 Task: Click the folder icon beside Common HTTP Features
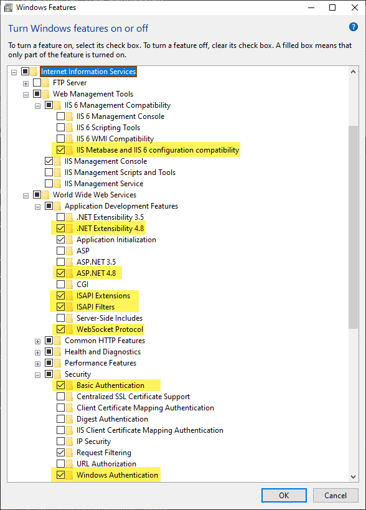click(x=57, y=341)
